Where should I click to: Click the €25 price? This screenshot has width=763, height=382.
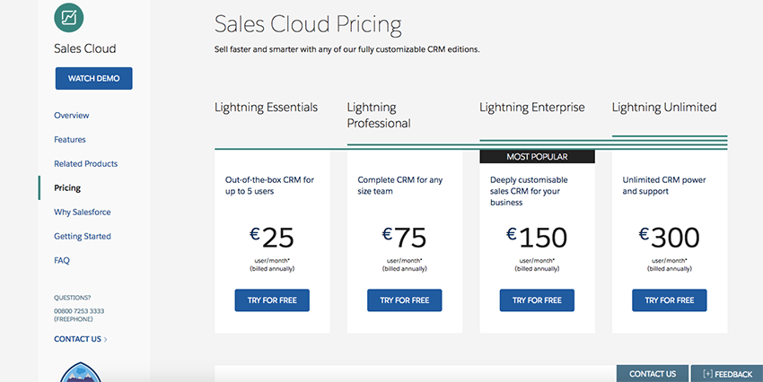point(271,237)
